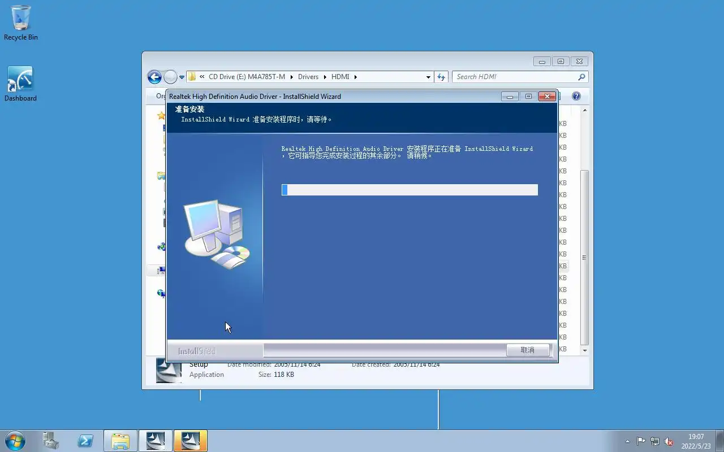
Task: Close the InstallShield Wizard window
Action: pos(547,97)
